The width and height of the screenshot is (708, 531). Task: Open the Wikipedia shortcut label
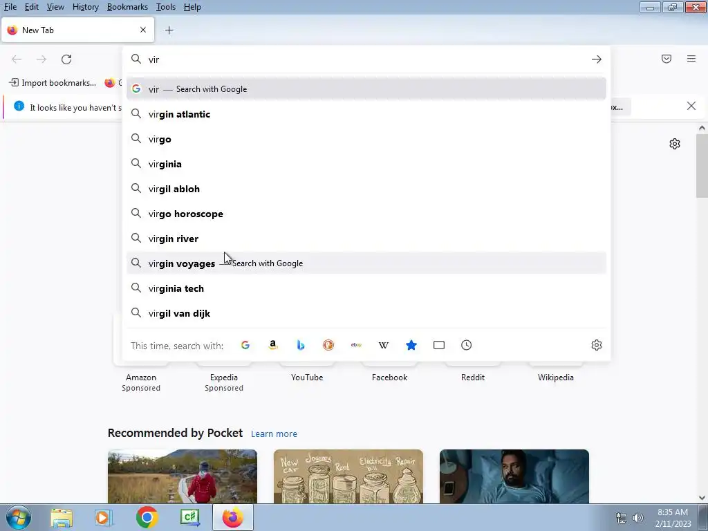coord(555,378)
